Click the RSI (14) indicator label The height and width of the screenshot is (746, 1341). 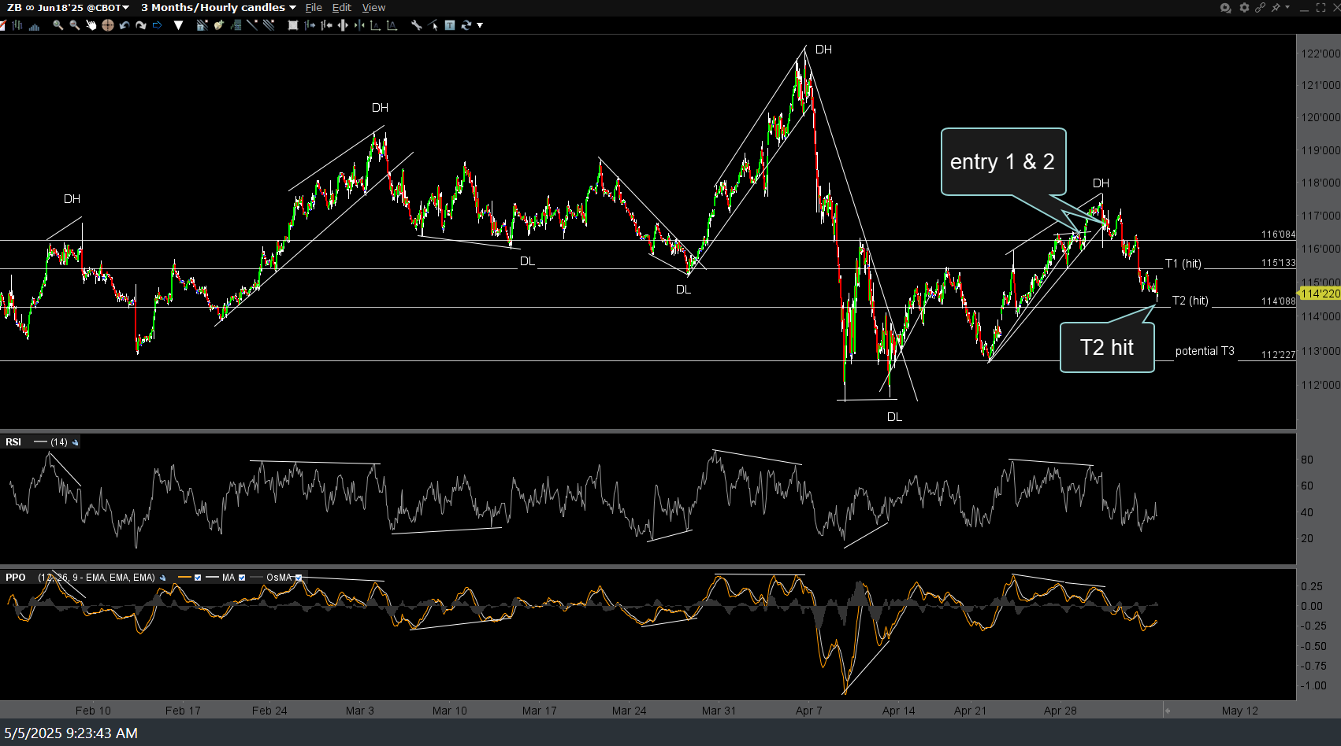coord(13,442)
